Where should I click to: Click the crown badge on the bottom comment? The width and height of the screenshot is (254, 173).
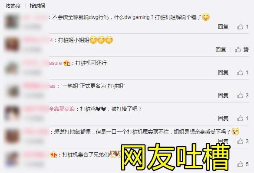[54, 155]
